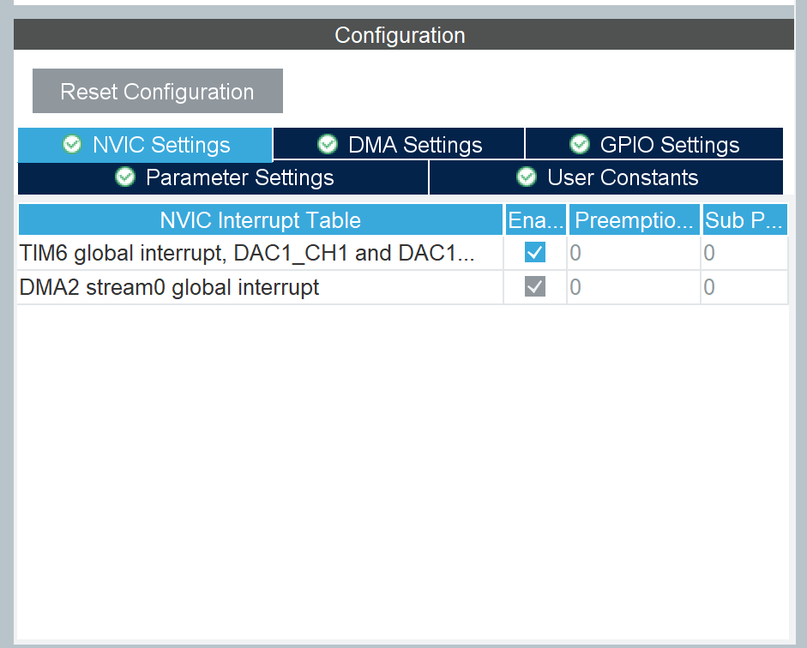
Task: Click the check icon on Parameter Settings tab
Action: click(124, 177)
